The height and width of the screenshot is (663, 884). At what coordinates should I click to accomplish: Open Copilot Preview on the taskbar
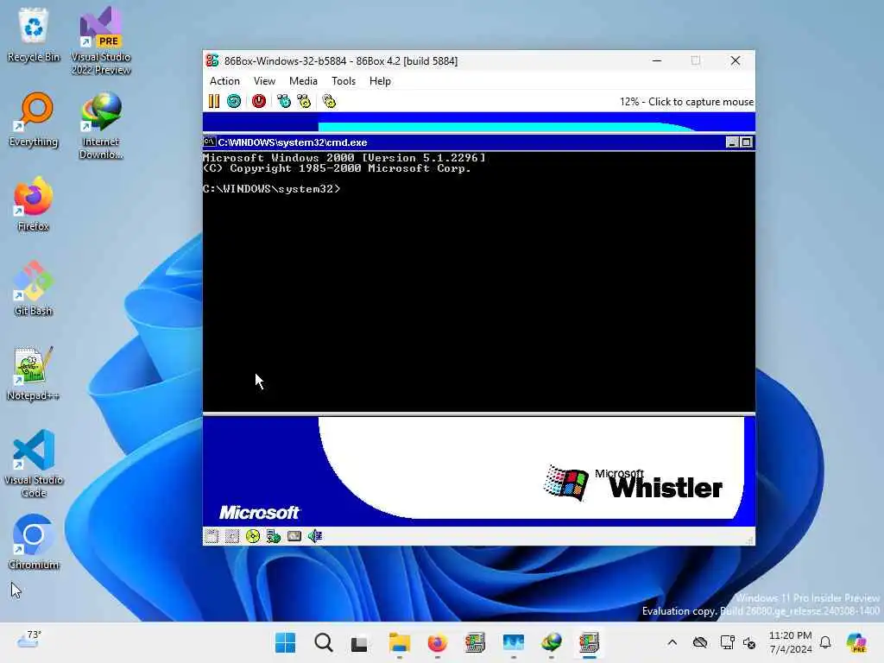click(856, 642)
